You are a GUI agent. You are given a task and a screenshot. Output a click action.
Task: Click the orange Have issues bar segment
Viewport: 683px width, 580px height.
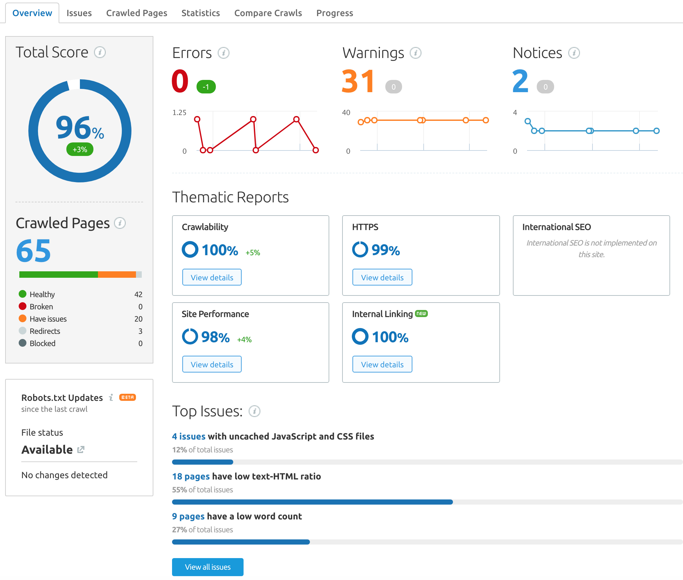117,275
